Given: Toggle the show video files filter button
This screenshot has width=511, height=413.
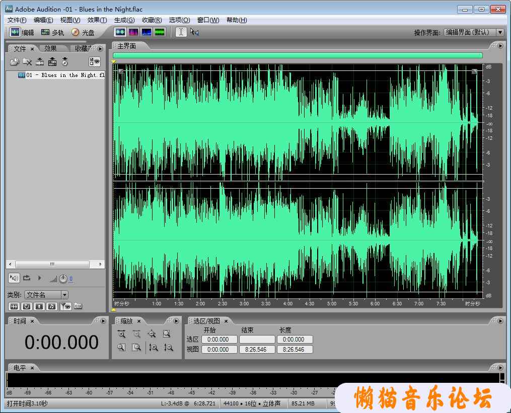Looking at the screenshot, I should (39, 306).
